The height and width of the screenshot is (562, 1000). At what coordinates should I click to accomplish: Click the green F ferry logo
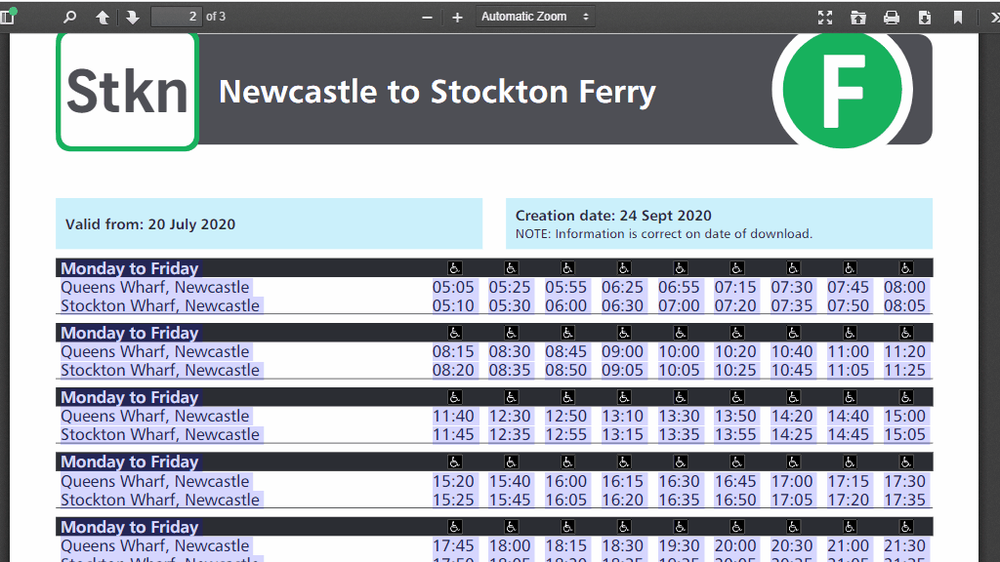842,90
